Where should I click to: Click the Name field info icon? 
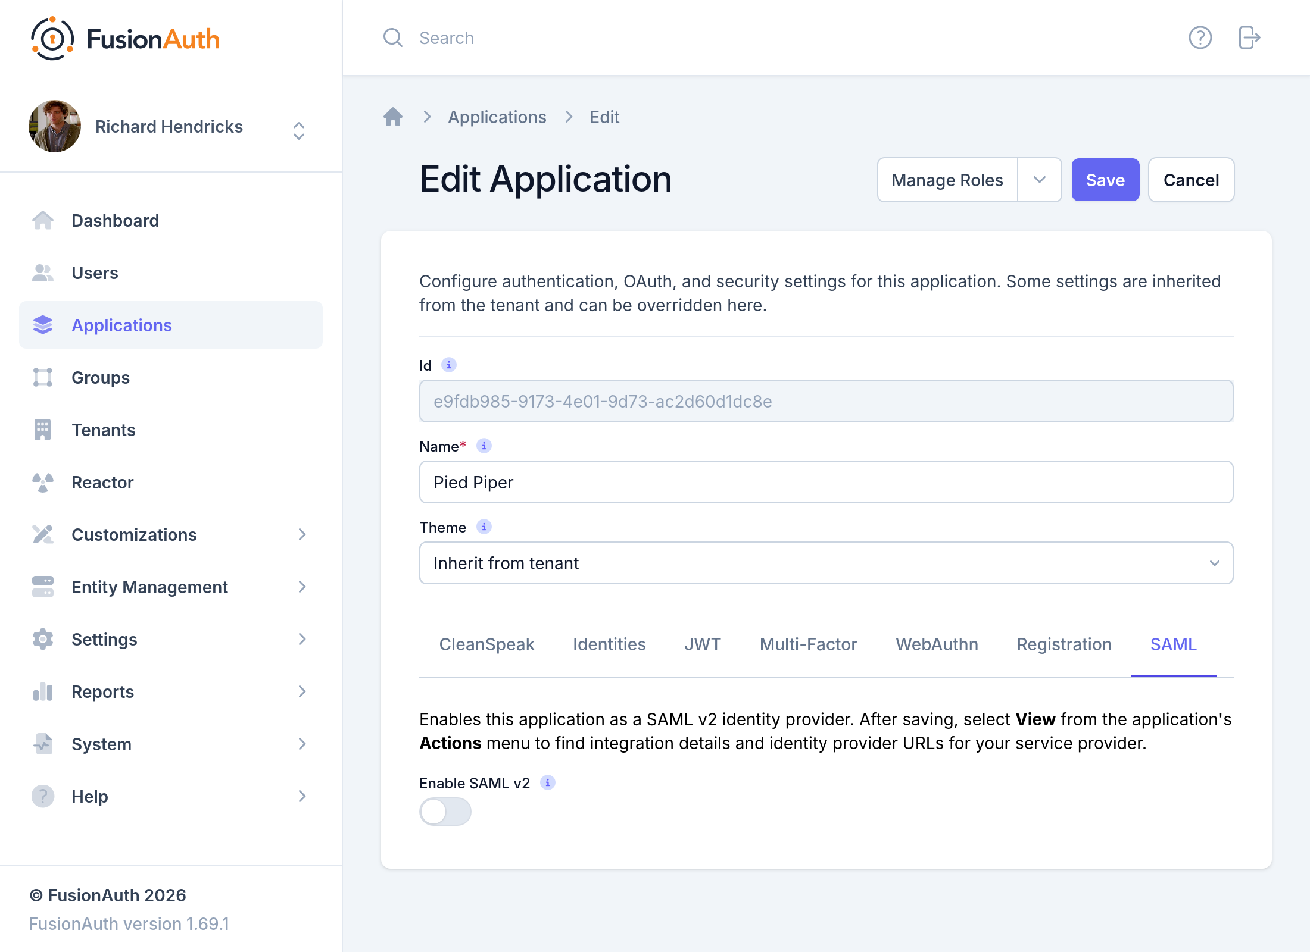point(484,446)
